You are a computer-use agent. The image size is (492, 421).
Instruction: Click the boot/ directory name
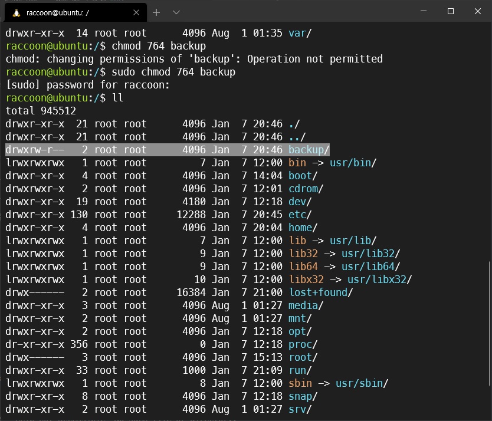pyautogui.click(x=303, y=176)
